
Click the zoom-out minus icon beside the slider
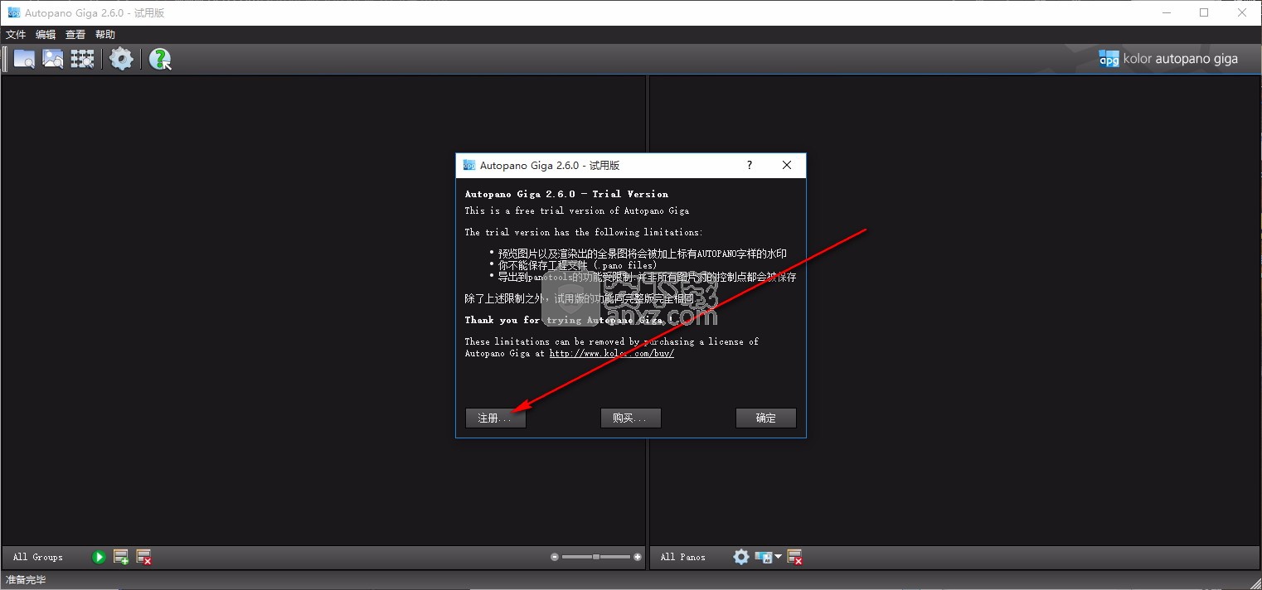pyautogui.click(x=555, y=557)
